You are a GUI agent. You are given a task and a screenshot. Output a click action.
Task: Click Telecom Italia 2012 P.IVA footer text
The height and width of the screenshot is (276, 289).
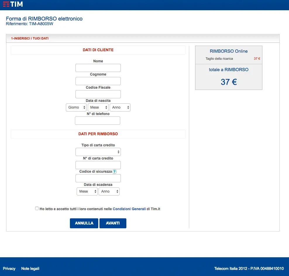[x=249, y=268]
